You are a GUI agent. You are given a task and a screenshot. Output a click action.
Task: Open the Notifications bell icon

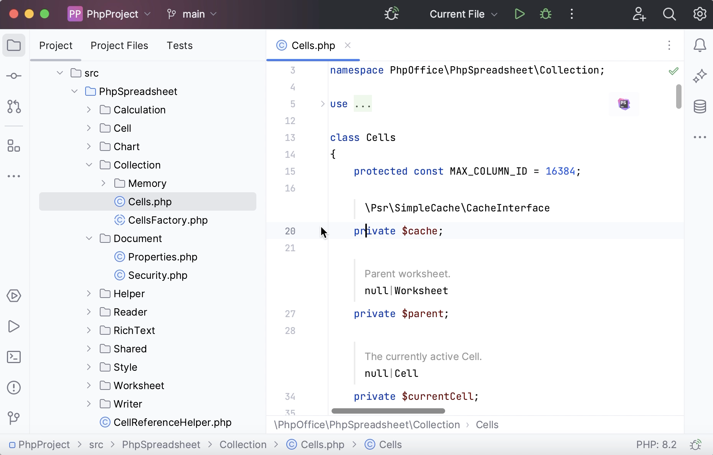click(x=700, y=45)
